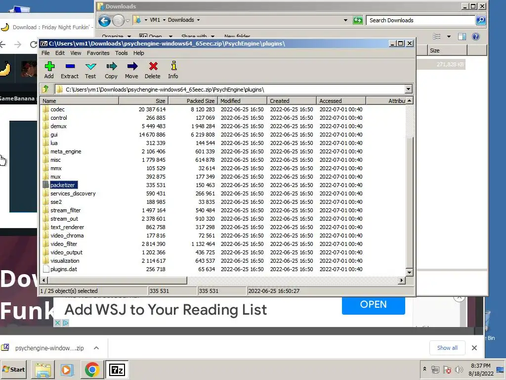This screenshot has width=506, height=380.
Task: Go up one folder level in 7-Zip
Action: 45,89
